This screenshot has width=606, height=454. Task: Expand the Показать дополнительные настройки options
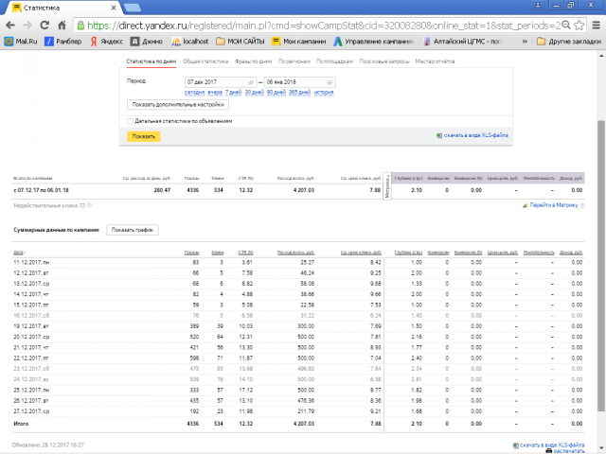coord(178,105)
